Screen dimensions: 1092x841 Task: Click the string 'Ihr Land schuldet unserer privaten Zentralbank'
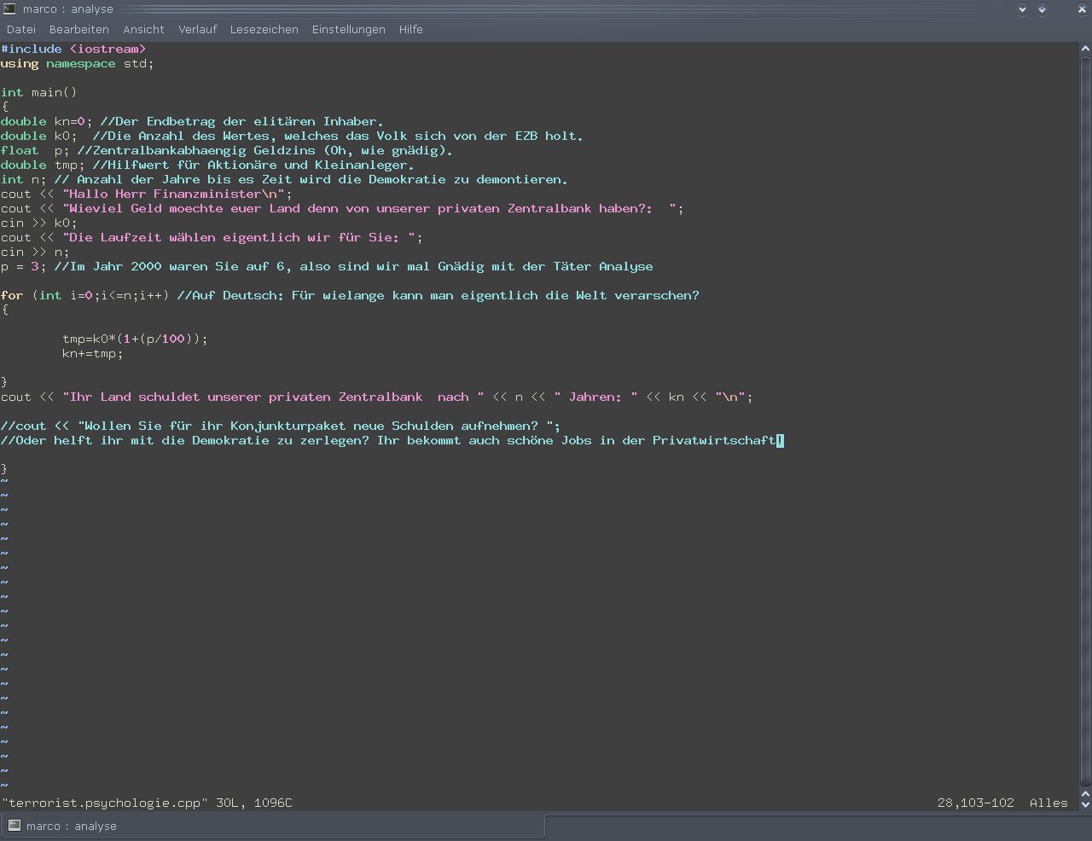pyautogui.click(x=273, y=397)
